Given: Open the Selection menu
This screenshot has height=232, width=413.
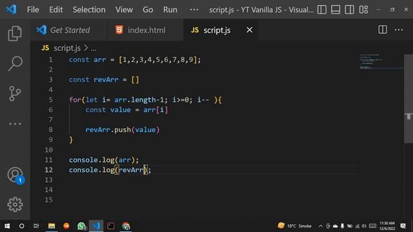Looking at the screenshot, I should (x=89, y=10).
